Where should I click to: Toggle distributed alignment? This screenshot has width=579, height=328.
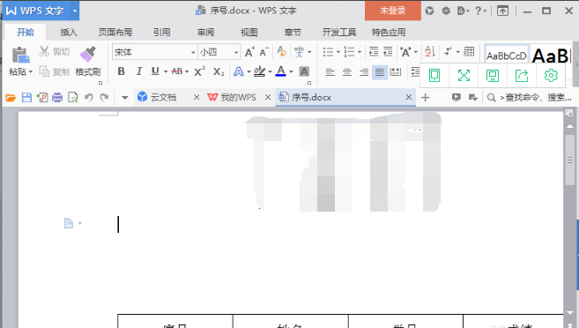(x=396, y=72)
